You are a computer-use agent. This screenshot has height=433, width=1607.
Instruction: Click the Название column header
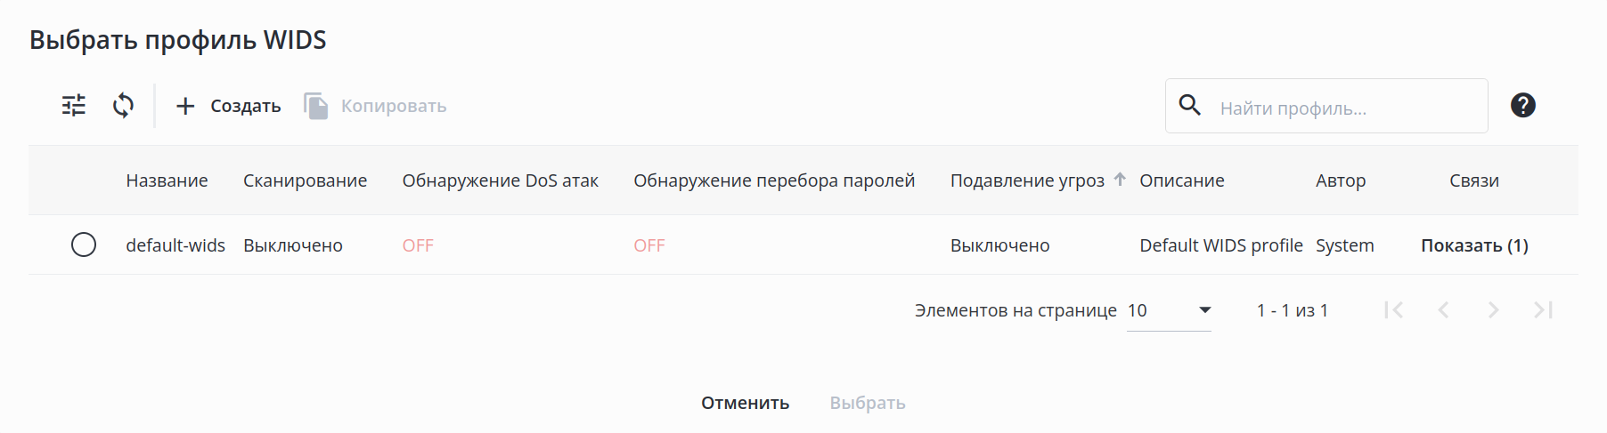(167, 180)
